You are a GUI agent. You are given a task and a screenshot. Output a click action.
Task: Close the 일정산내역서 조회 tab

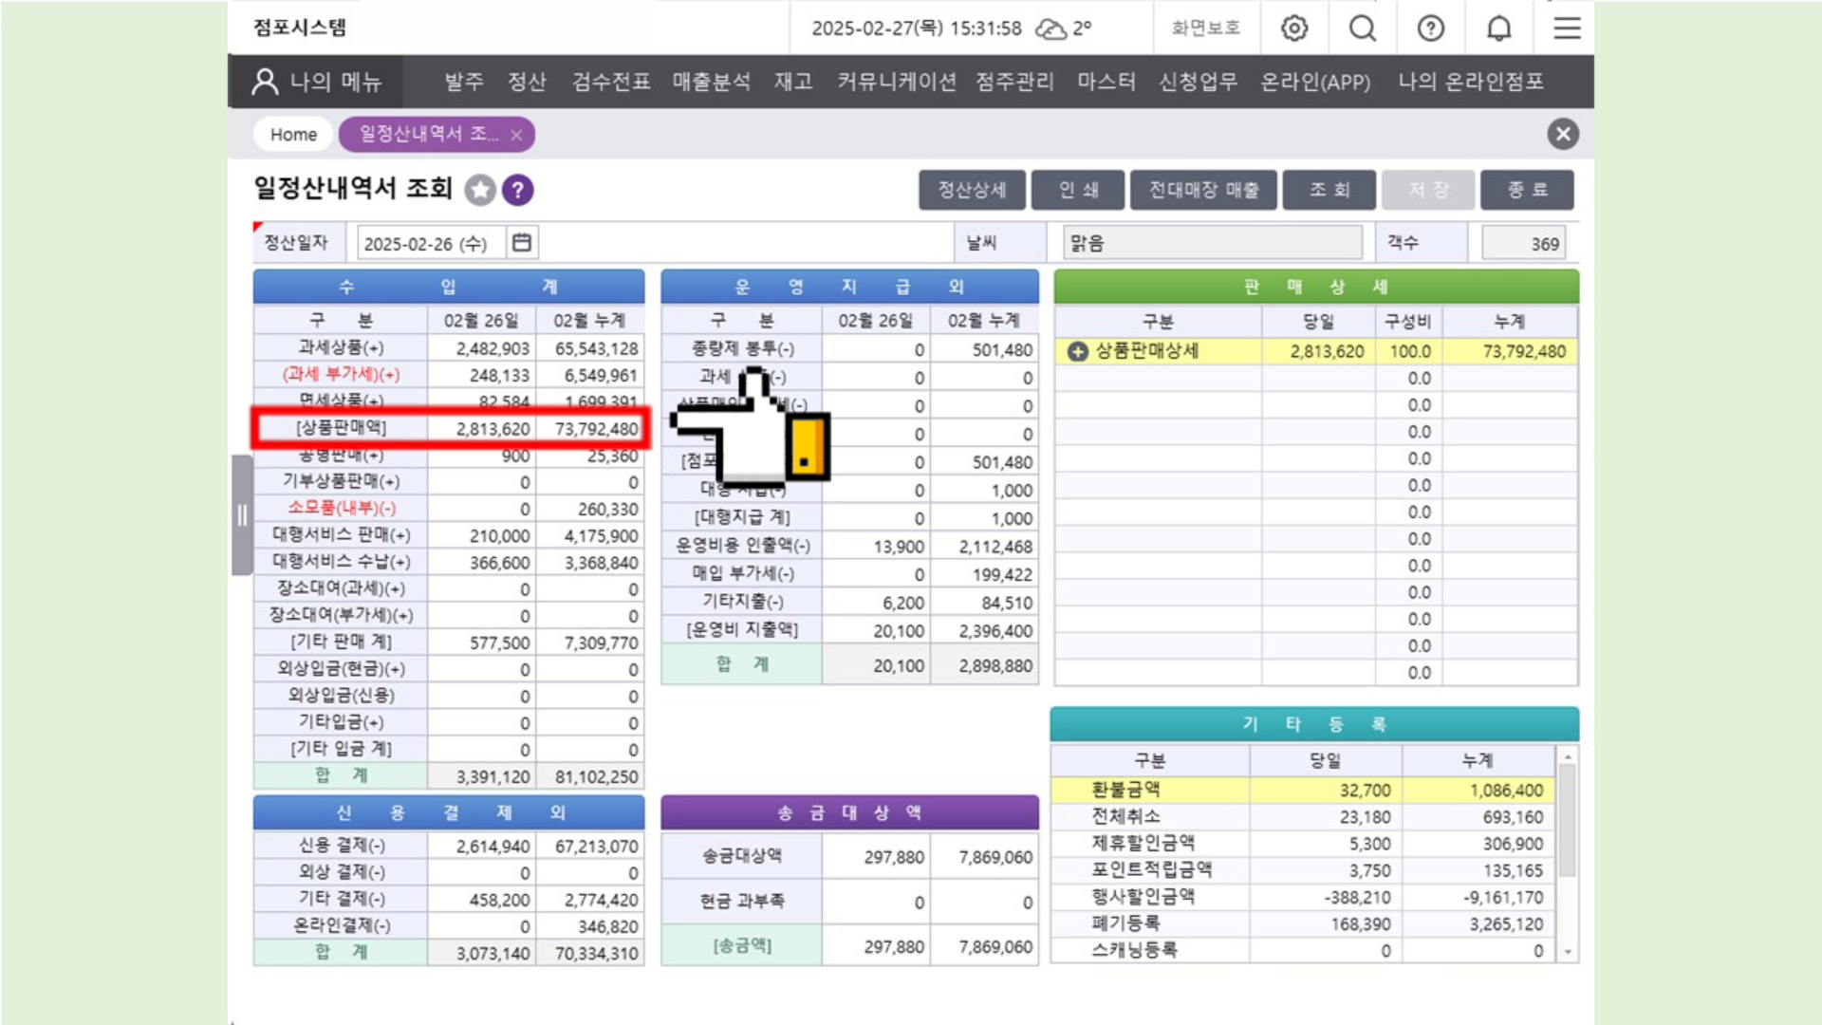coord(516,135)
